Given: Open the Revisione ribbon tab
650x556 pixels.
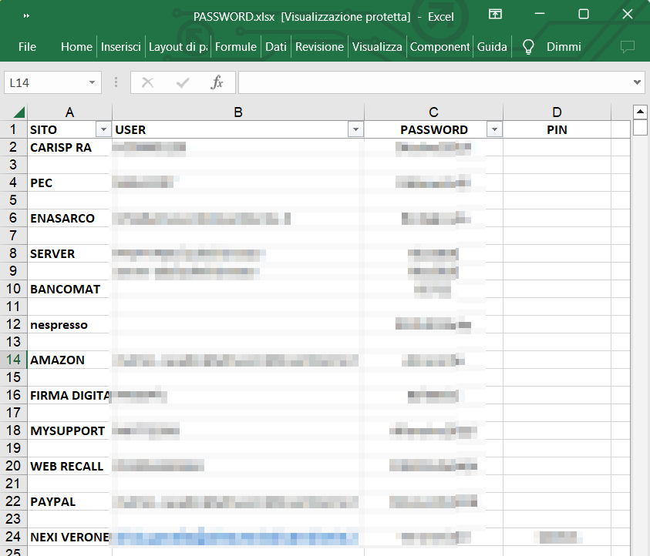Looking at the screenshot, I should pos(319,47).
